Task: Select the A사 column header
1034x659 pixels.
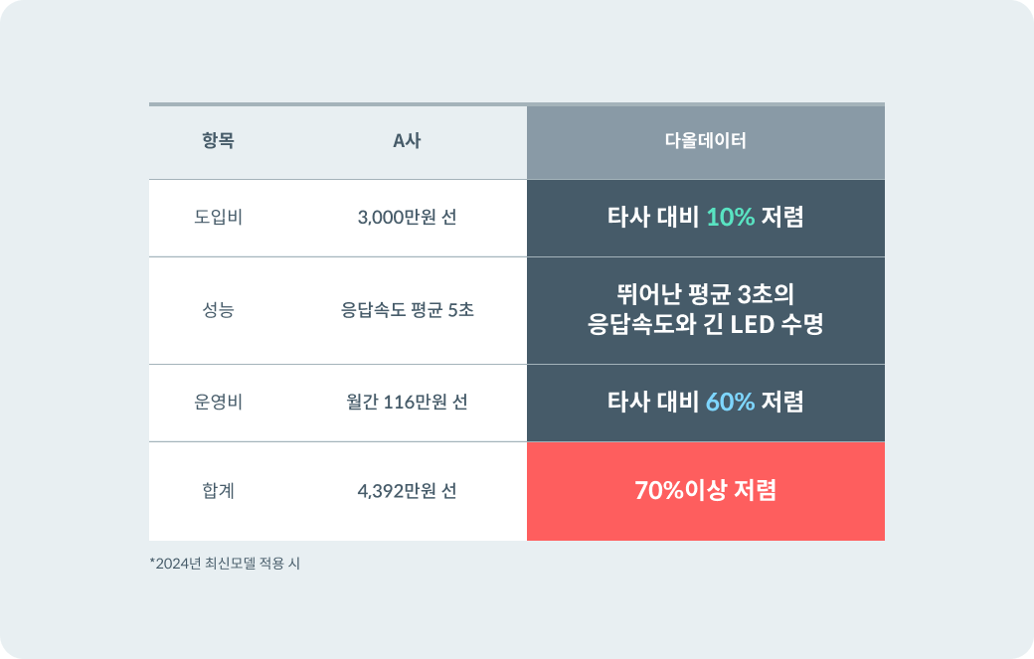Action: [407, 141]
